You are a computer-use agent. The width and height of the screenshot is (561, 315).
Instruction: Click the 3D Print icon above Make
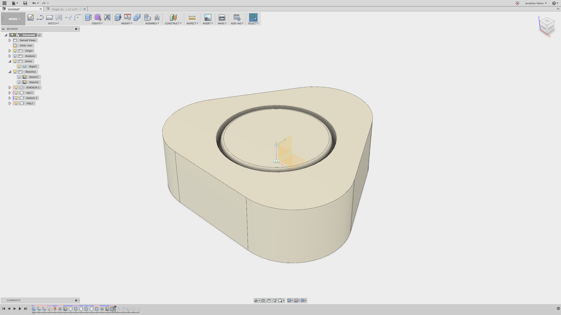tap(222, 17)
